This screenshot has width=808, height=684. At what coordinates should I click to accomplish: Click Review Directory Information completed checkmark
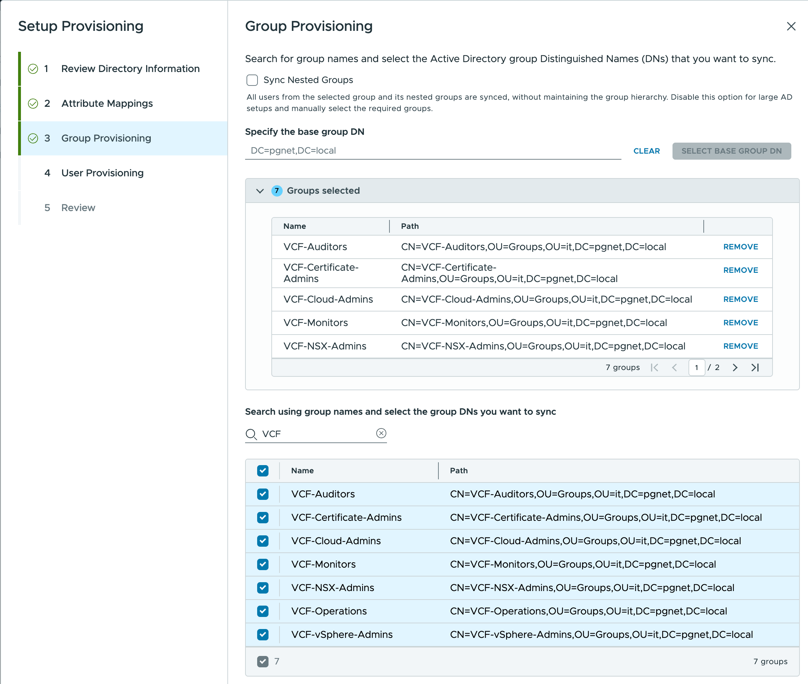33,68
